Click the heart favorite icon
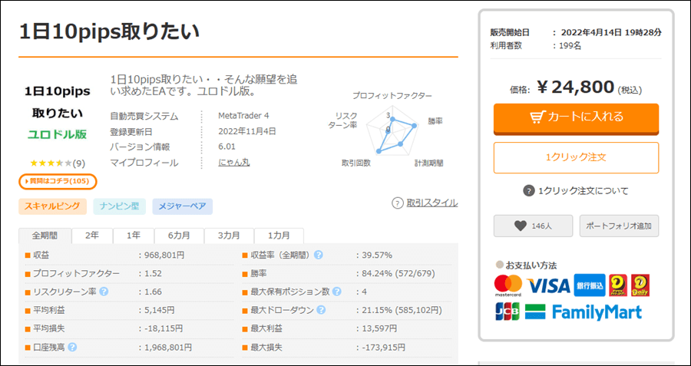This screenshot has height=366, width=691. coord(520,226)
